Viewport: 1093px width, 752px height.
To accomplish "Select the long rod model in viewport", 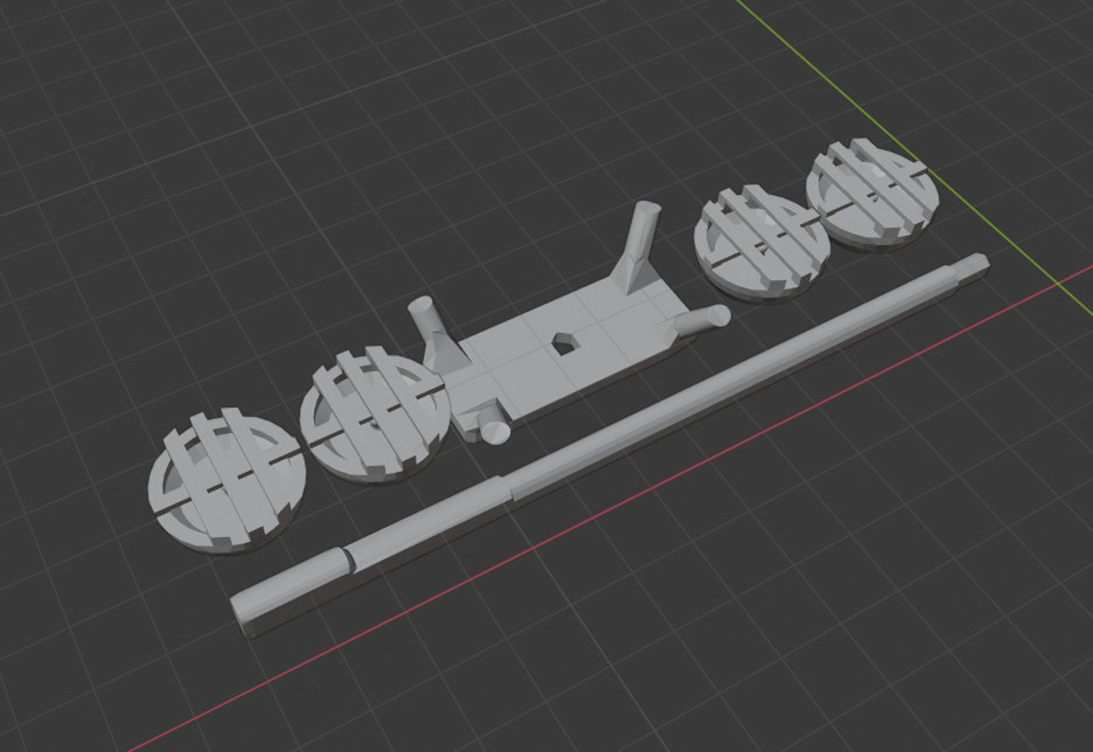I will coord(609,446).
